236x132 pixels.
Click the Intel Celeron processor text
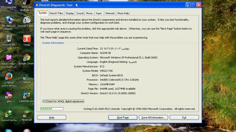[x=119, y=80]
